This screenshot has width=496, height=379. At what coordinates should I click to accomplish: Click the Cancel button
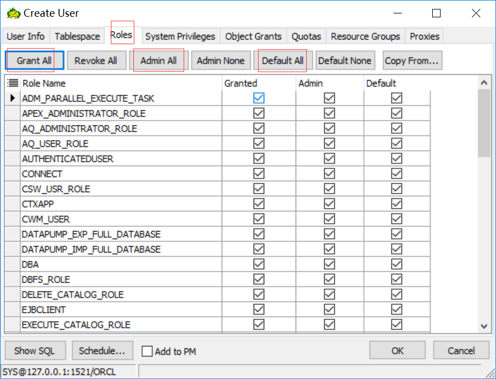pyautogui.click(x=461, y=350)
